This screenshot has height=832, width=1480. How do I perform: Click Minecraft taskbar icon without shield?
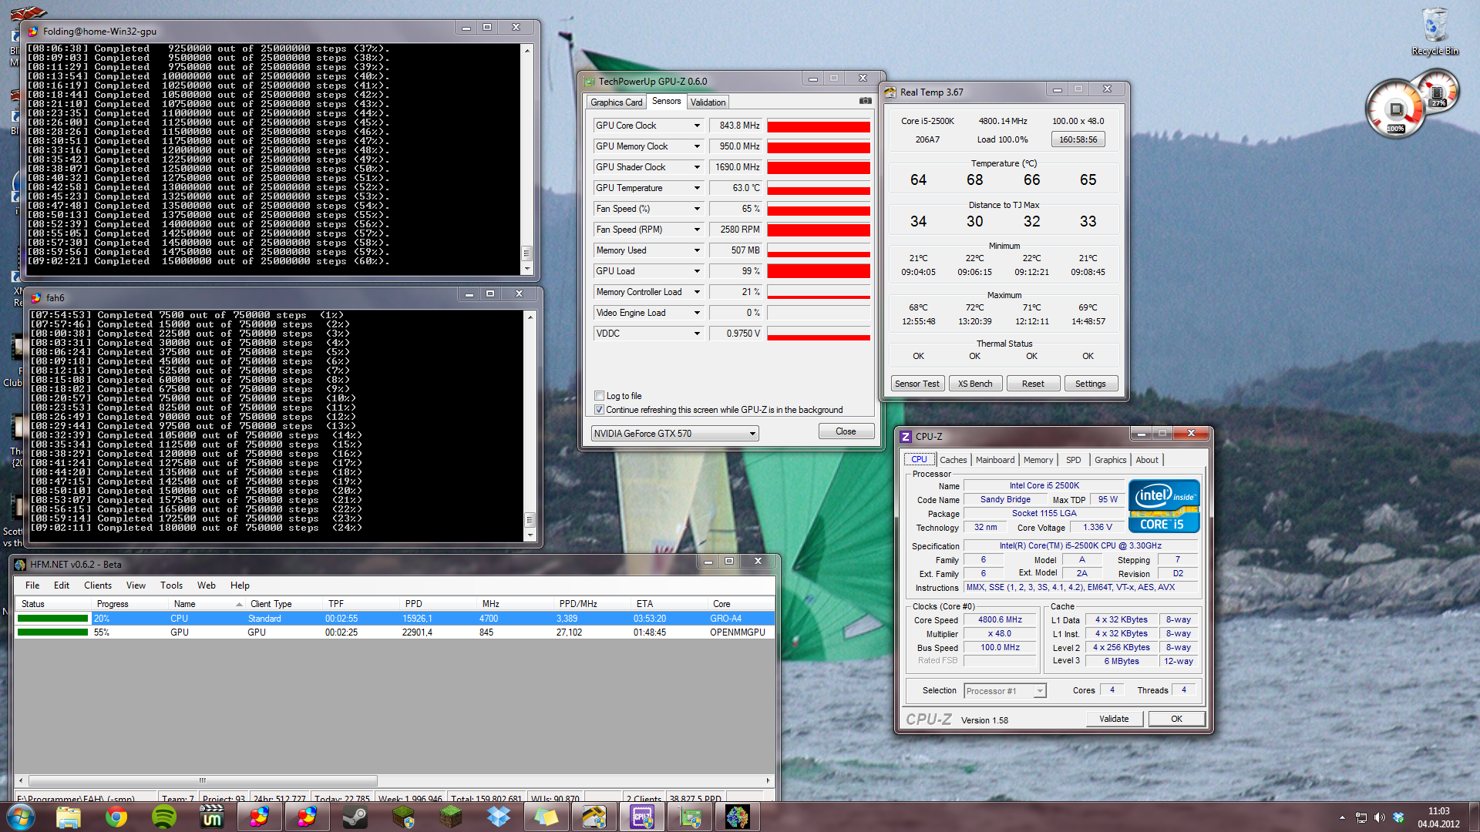click(x=451, y=817)
